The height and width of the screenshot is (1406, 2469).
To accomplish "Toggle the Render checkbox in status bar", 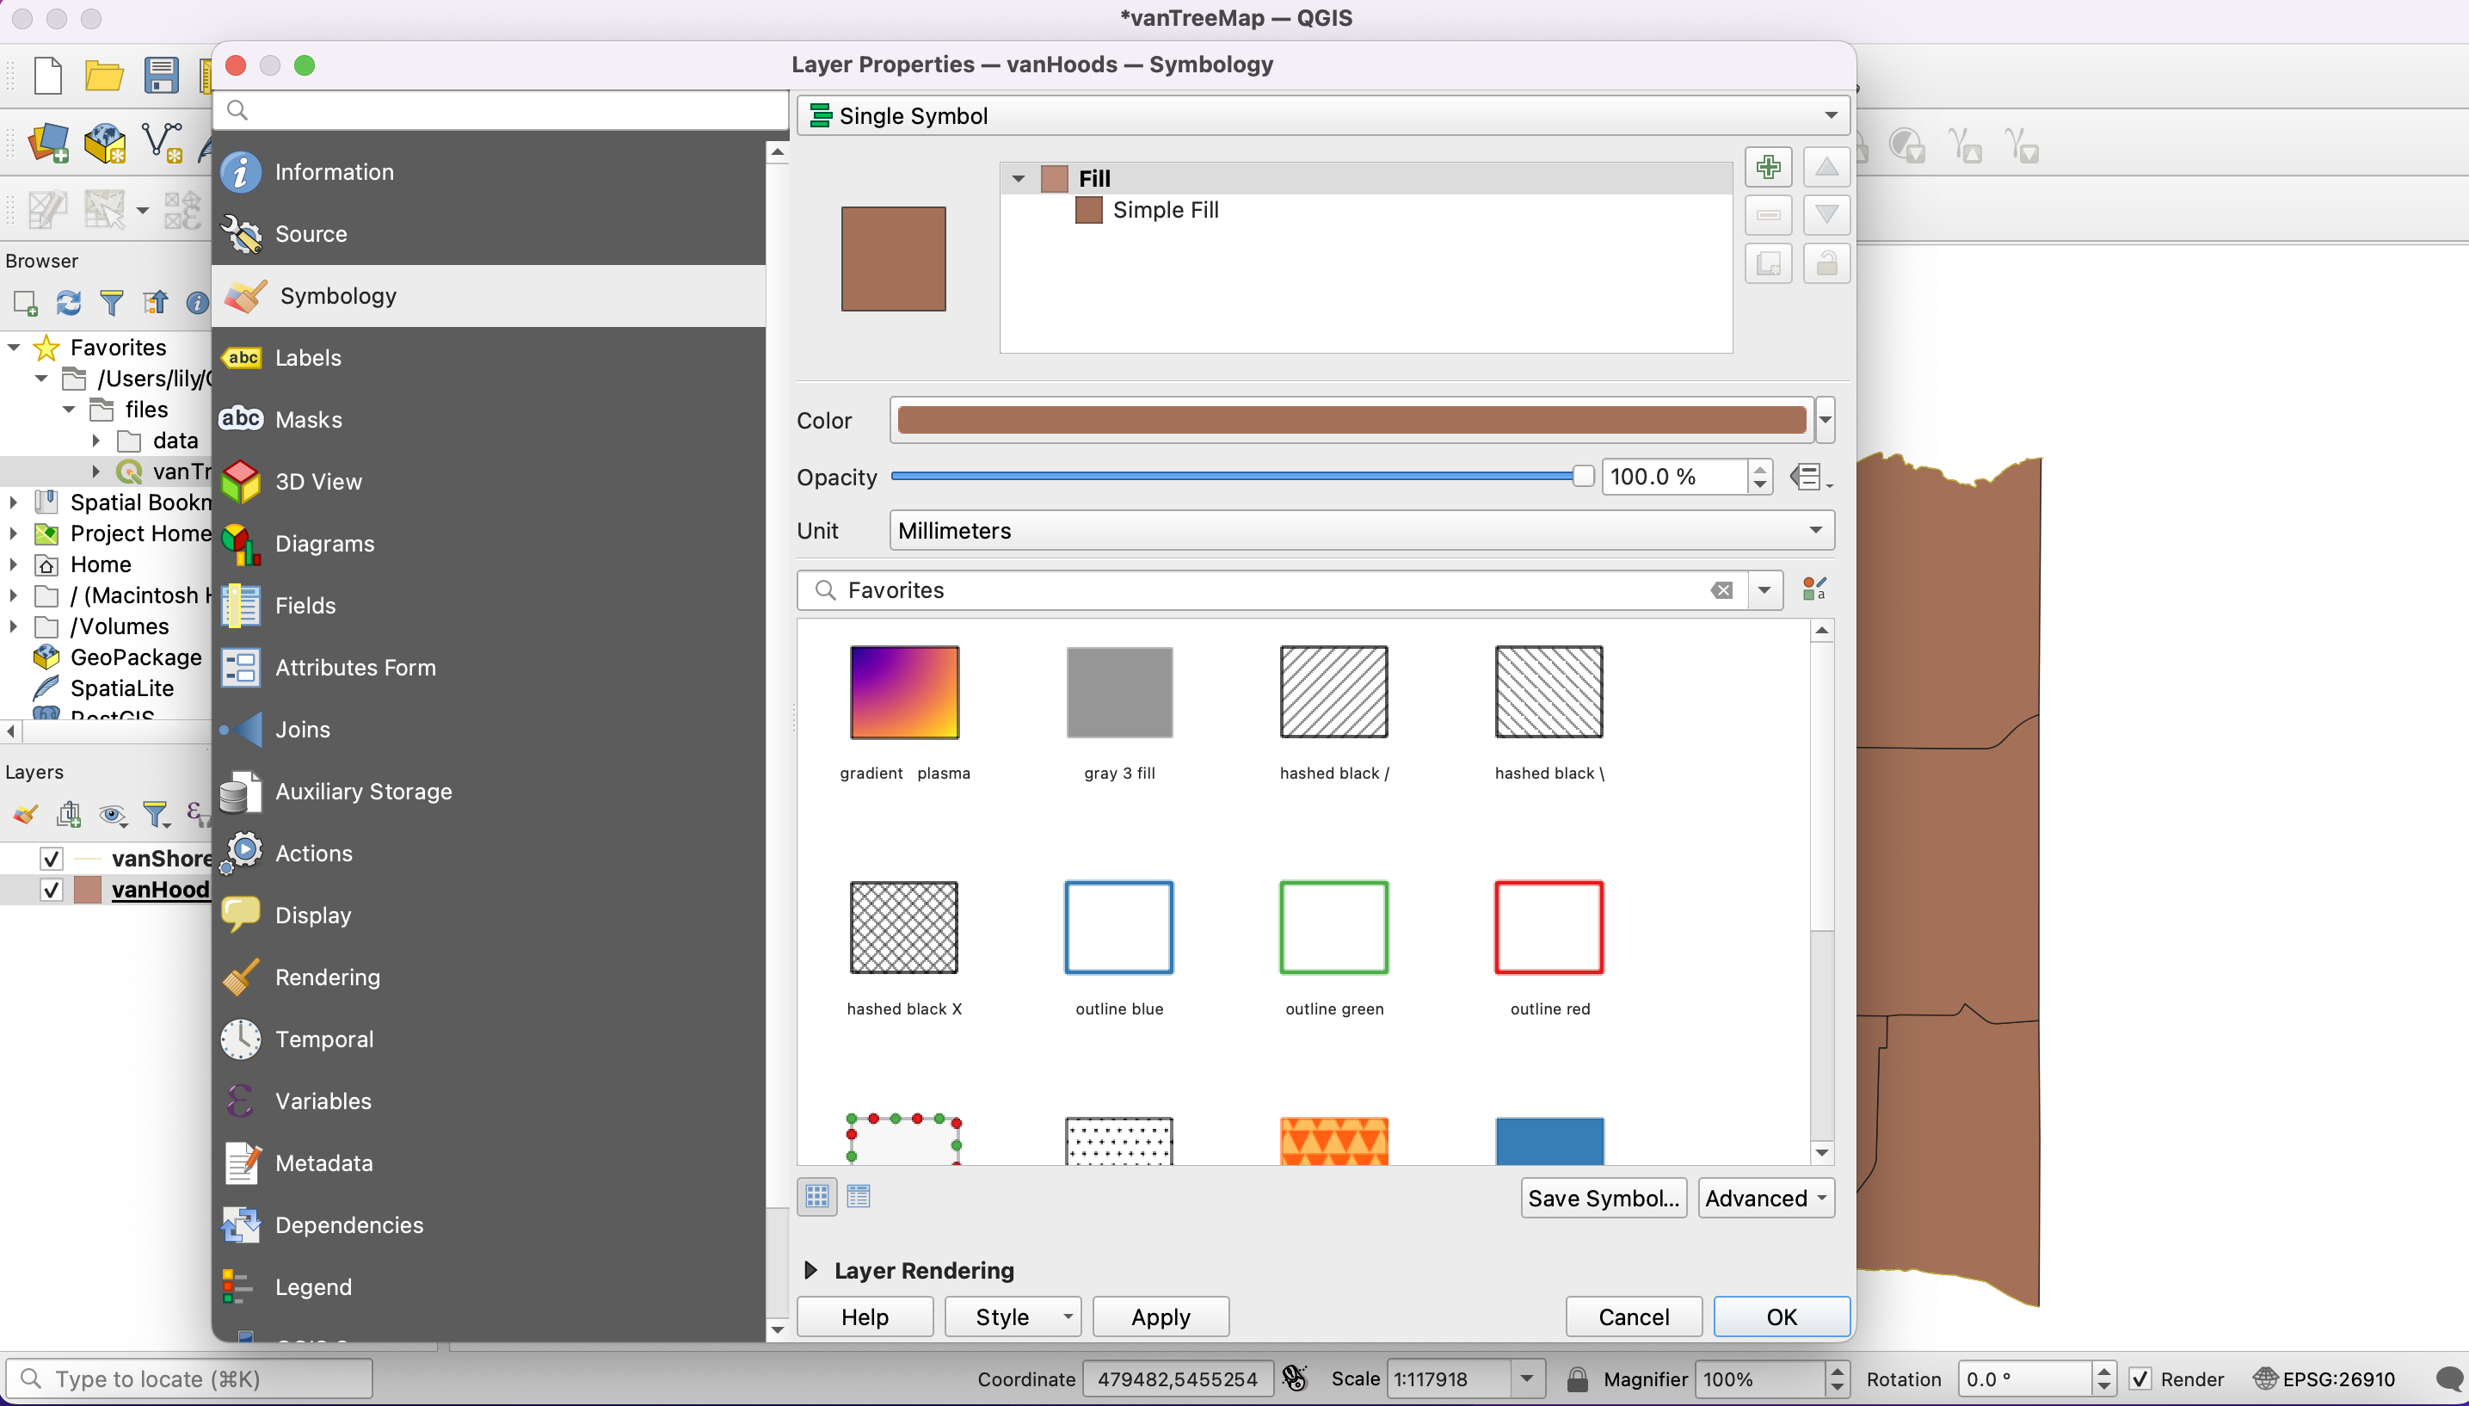I will pos(2140,1379).
